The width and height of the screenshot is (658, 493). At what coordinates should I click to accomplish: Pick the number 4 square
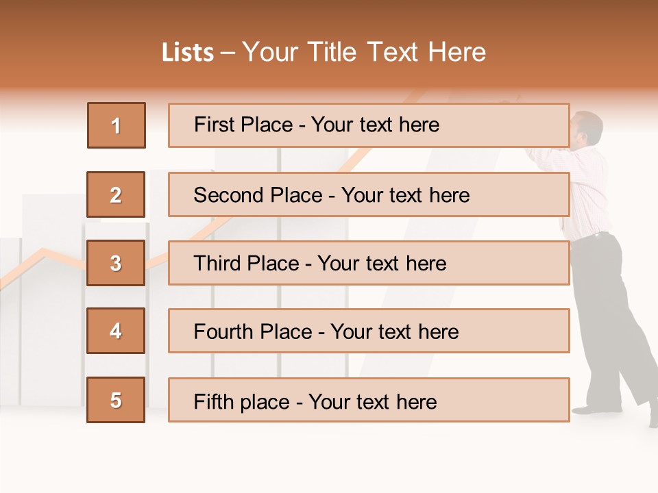tap(117, 331)
